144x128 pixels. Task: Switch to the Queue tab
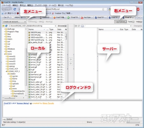tap(9, 119)
